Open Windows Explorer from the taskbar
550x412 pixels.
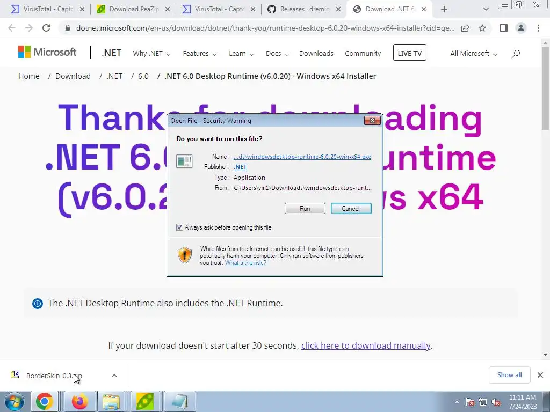click(112, 401)
